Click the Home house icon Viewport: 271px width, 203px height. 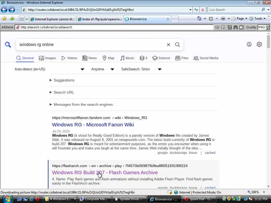pos(199,19)
